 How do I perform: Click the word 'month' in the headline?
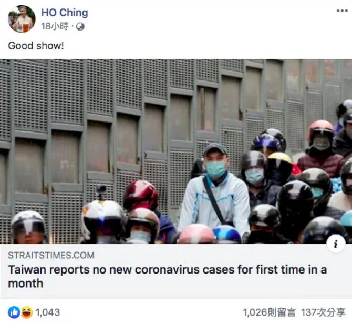pos(26,283)
